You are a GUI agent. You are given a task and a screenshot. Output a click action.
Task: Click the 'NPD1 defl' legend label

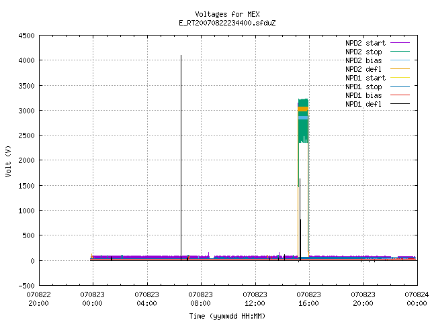coord(363,105)
